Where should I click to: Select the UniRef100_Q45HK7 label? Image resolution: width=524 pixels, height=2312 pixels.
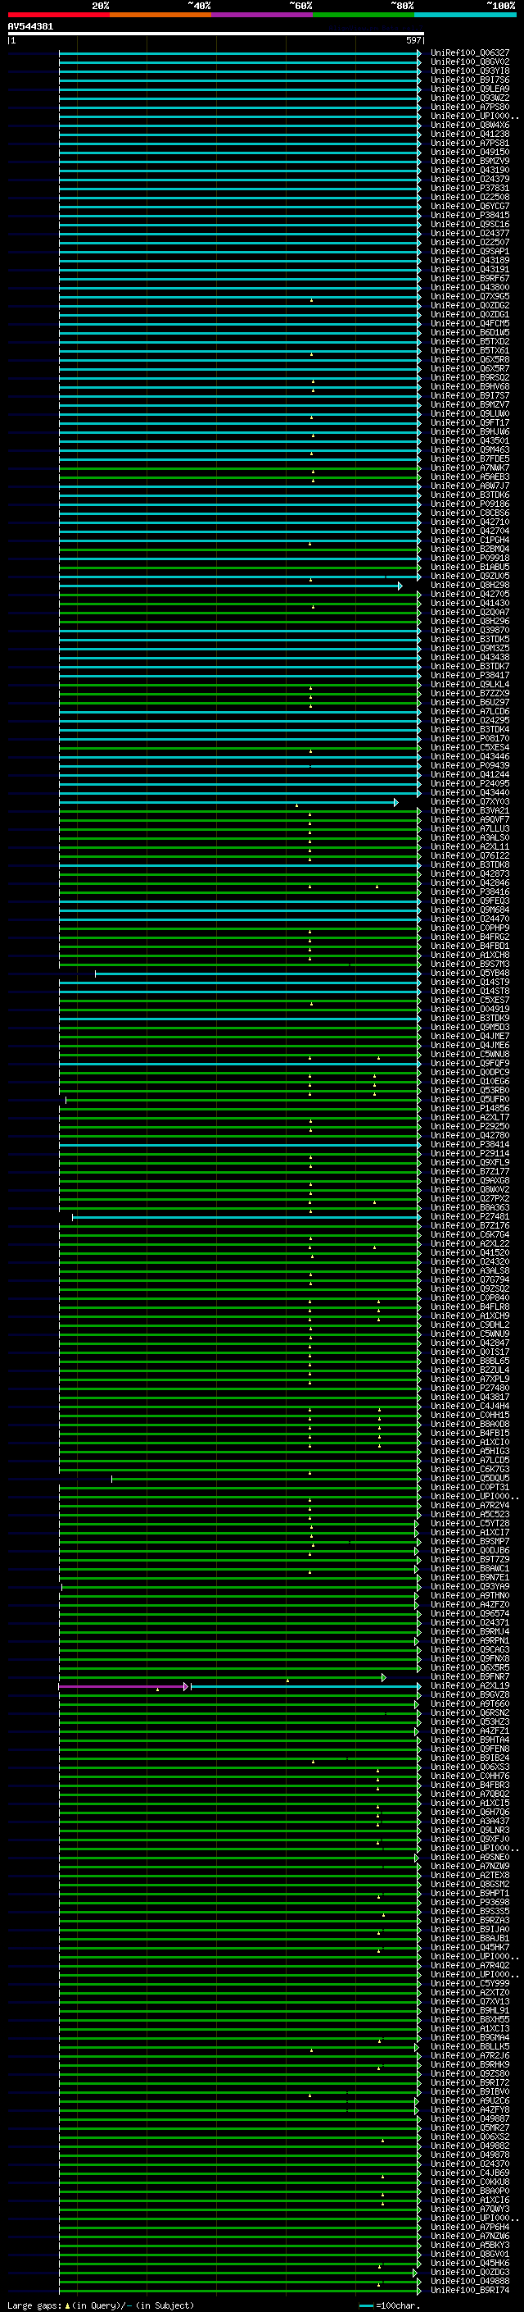(470, 1948)
